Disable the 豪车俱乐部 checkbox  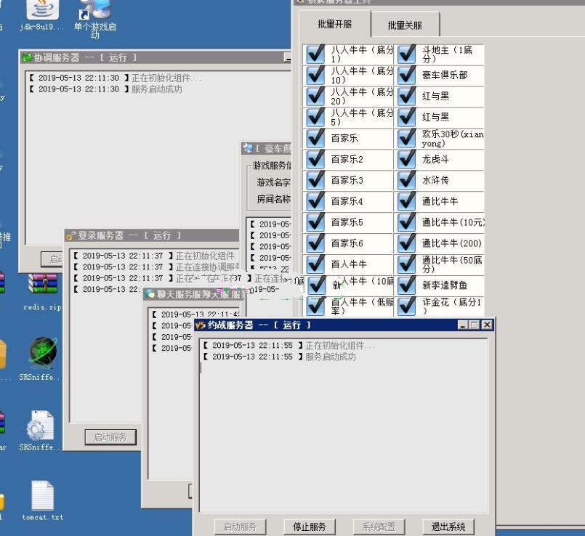click(x=406, y=76)
